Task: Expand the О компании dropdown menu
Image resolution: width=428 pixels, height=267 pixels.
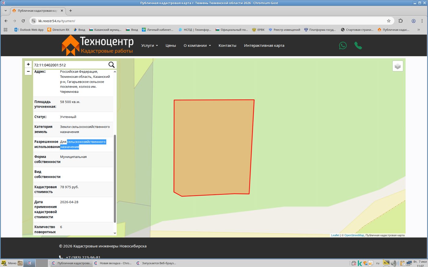Action: pyautogui.click(x=197, y=45)
